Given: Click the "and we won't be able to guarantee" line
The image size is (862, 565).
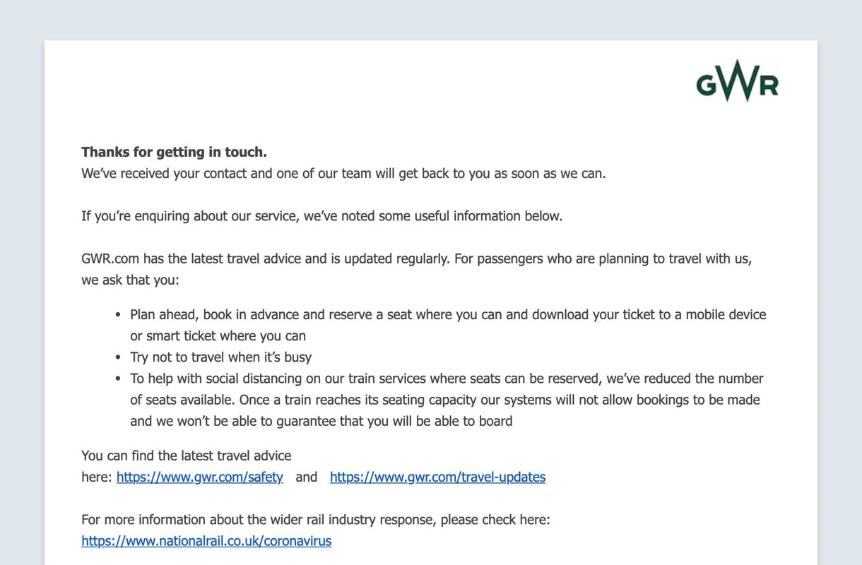Looking at the screenshot, I should pyautogui.click(x=321, y=422).
